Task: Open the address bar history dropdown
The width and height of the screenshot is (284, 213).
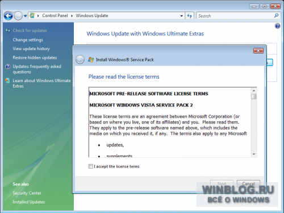Action: point(181,16)
